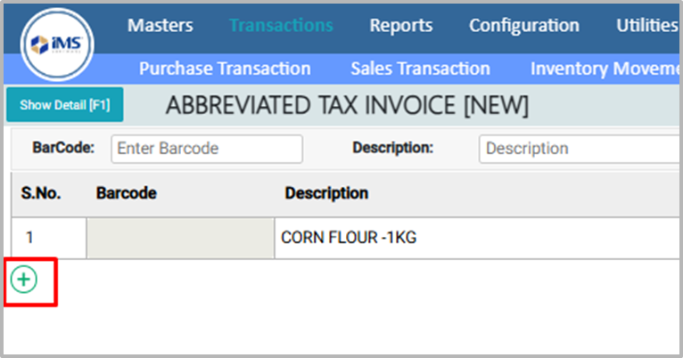Select the Sales Transaction submenu
Image resolution: width=683 pixels, height=358 pixels.
(420, 69)
